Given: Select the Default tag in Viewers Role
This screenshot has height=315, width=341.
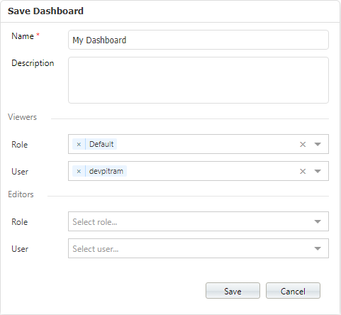Looking at the screenshot, I should (101, 144).
